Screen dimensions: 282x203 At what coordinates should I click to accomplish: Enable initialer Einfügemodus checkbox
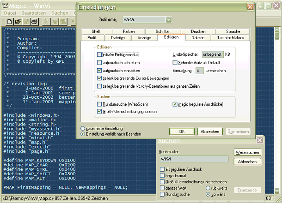[99, 54]
